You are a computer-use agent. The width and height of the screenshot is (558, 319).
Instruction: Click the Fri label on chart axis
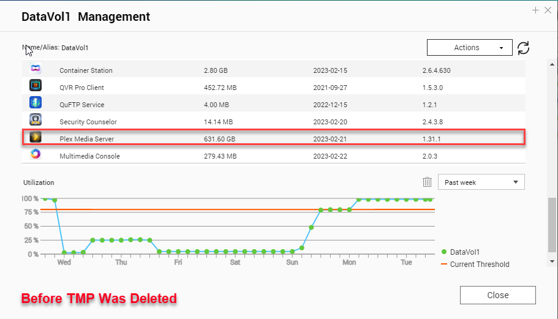178,263
